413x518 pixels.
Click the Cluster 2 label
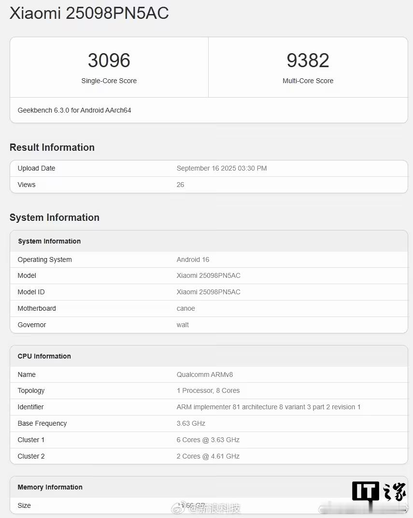click(31, 456)
